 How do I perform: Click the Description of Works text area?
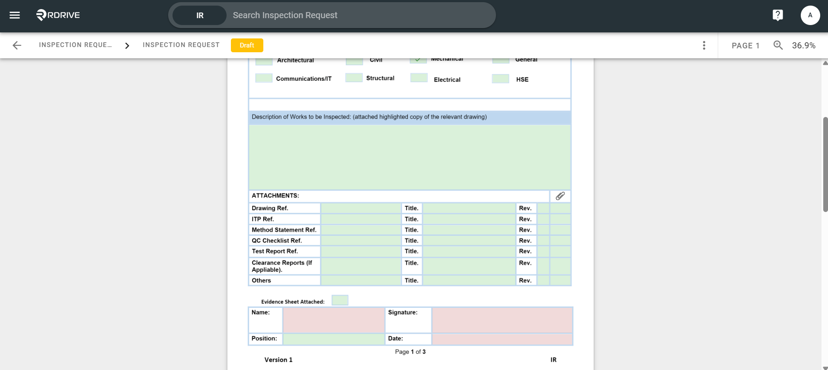click(x=410, y=157)
